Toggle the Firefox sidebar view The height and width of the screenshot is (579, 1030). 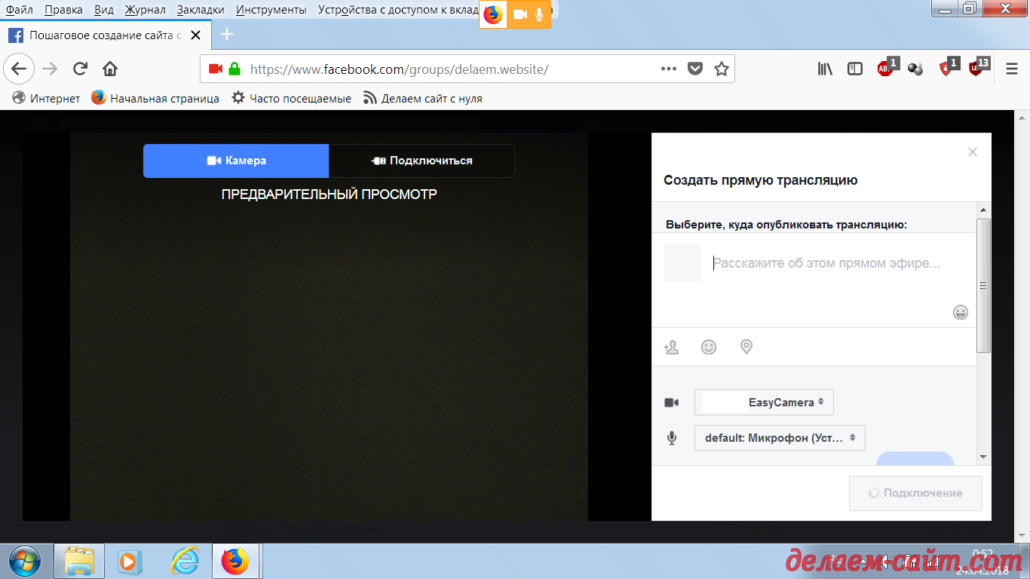[x=855, y=69]
